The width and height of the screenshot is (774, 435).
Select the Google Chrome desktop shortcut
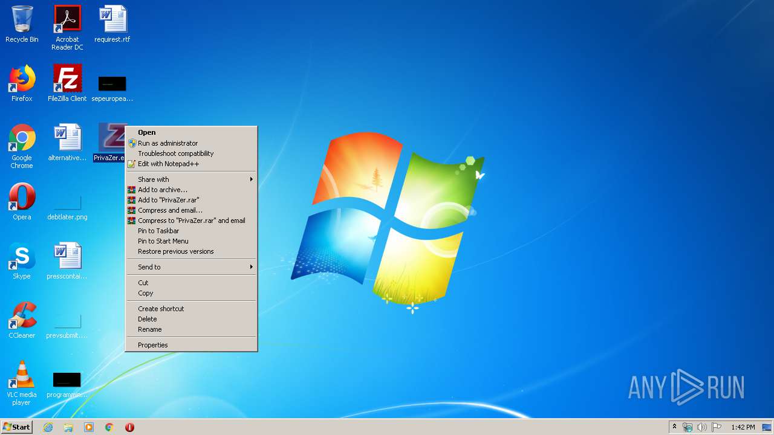pos(22,146)
